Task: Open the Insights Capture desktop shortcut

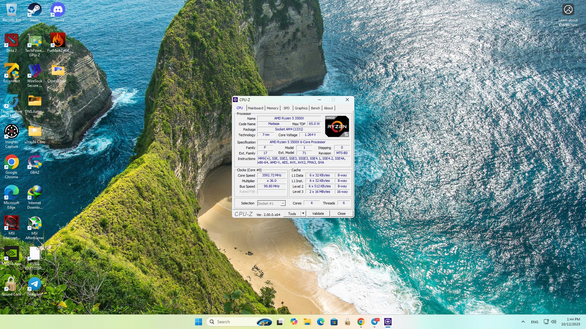Action: click(x=11, y=132)
